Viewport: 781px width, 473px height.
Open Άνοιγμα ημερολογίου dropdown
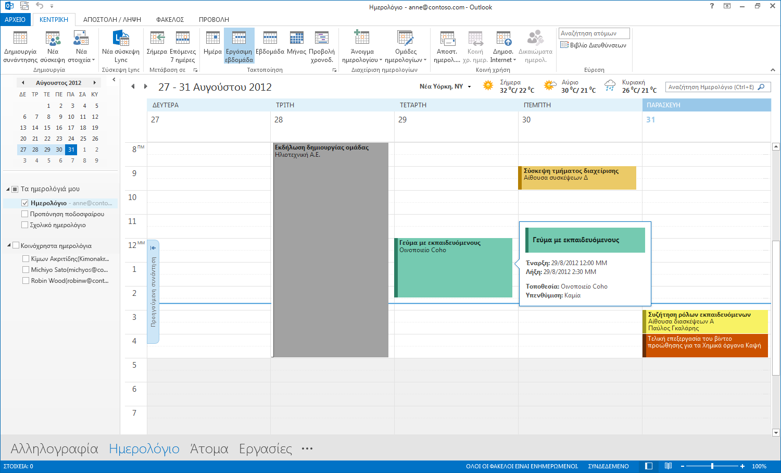[362, 46]
